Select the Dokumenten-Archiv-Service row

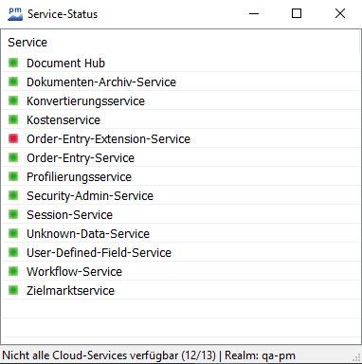pyautogui.click(x=181, y=82)
